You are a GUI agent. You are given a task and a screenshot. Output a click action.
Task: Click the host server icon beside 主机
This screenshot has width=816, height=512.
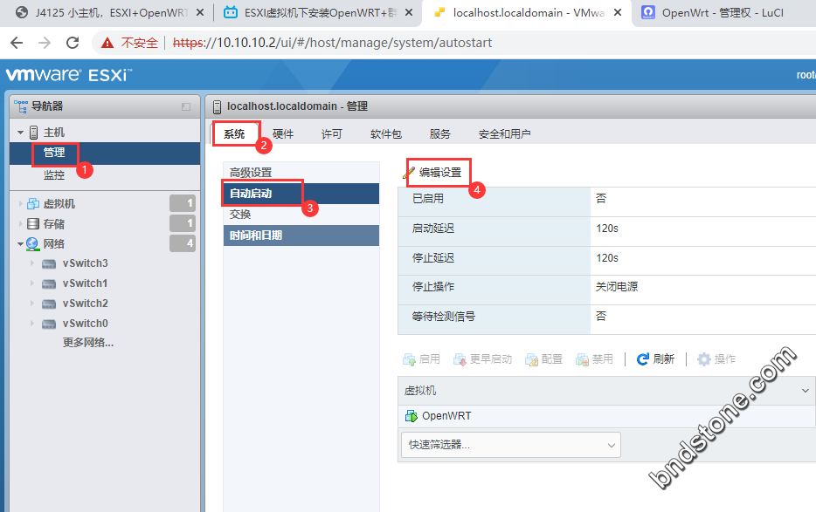[x=33, y=133]
